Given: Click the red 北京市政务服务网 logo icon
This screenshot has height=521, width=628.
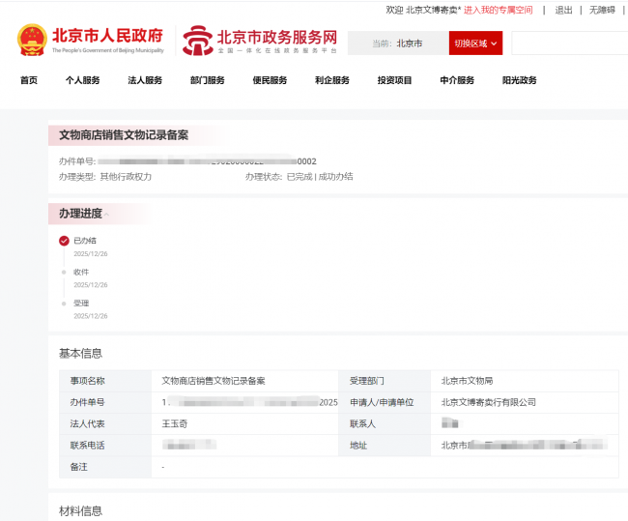Looking at the screenshot, I should [x=197, y=42].
